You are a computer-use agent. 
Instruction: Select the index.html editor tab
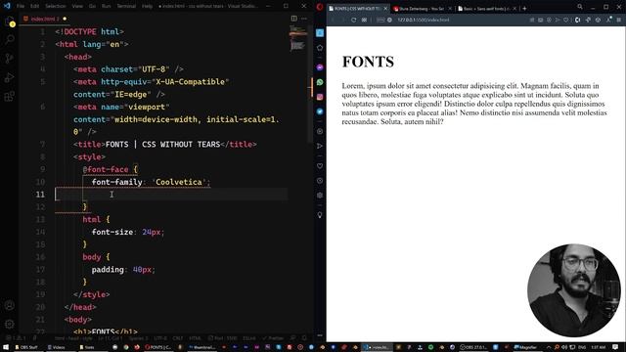pyautogui.click(x=44, y=19)
